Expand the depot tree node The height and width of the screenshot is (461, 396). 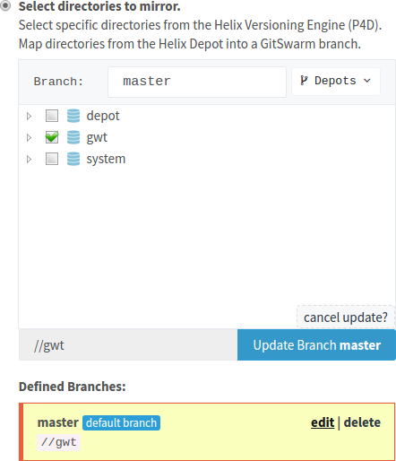[x=29, y=116]
